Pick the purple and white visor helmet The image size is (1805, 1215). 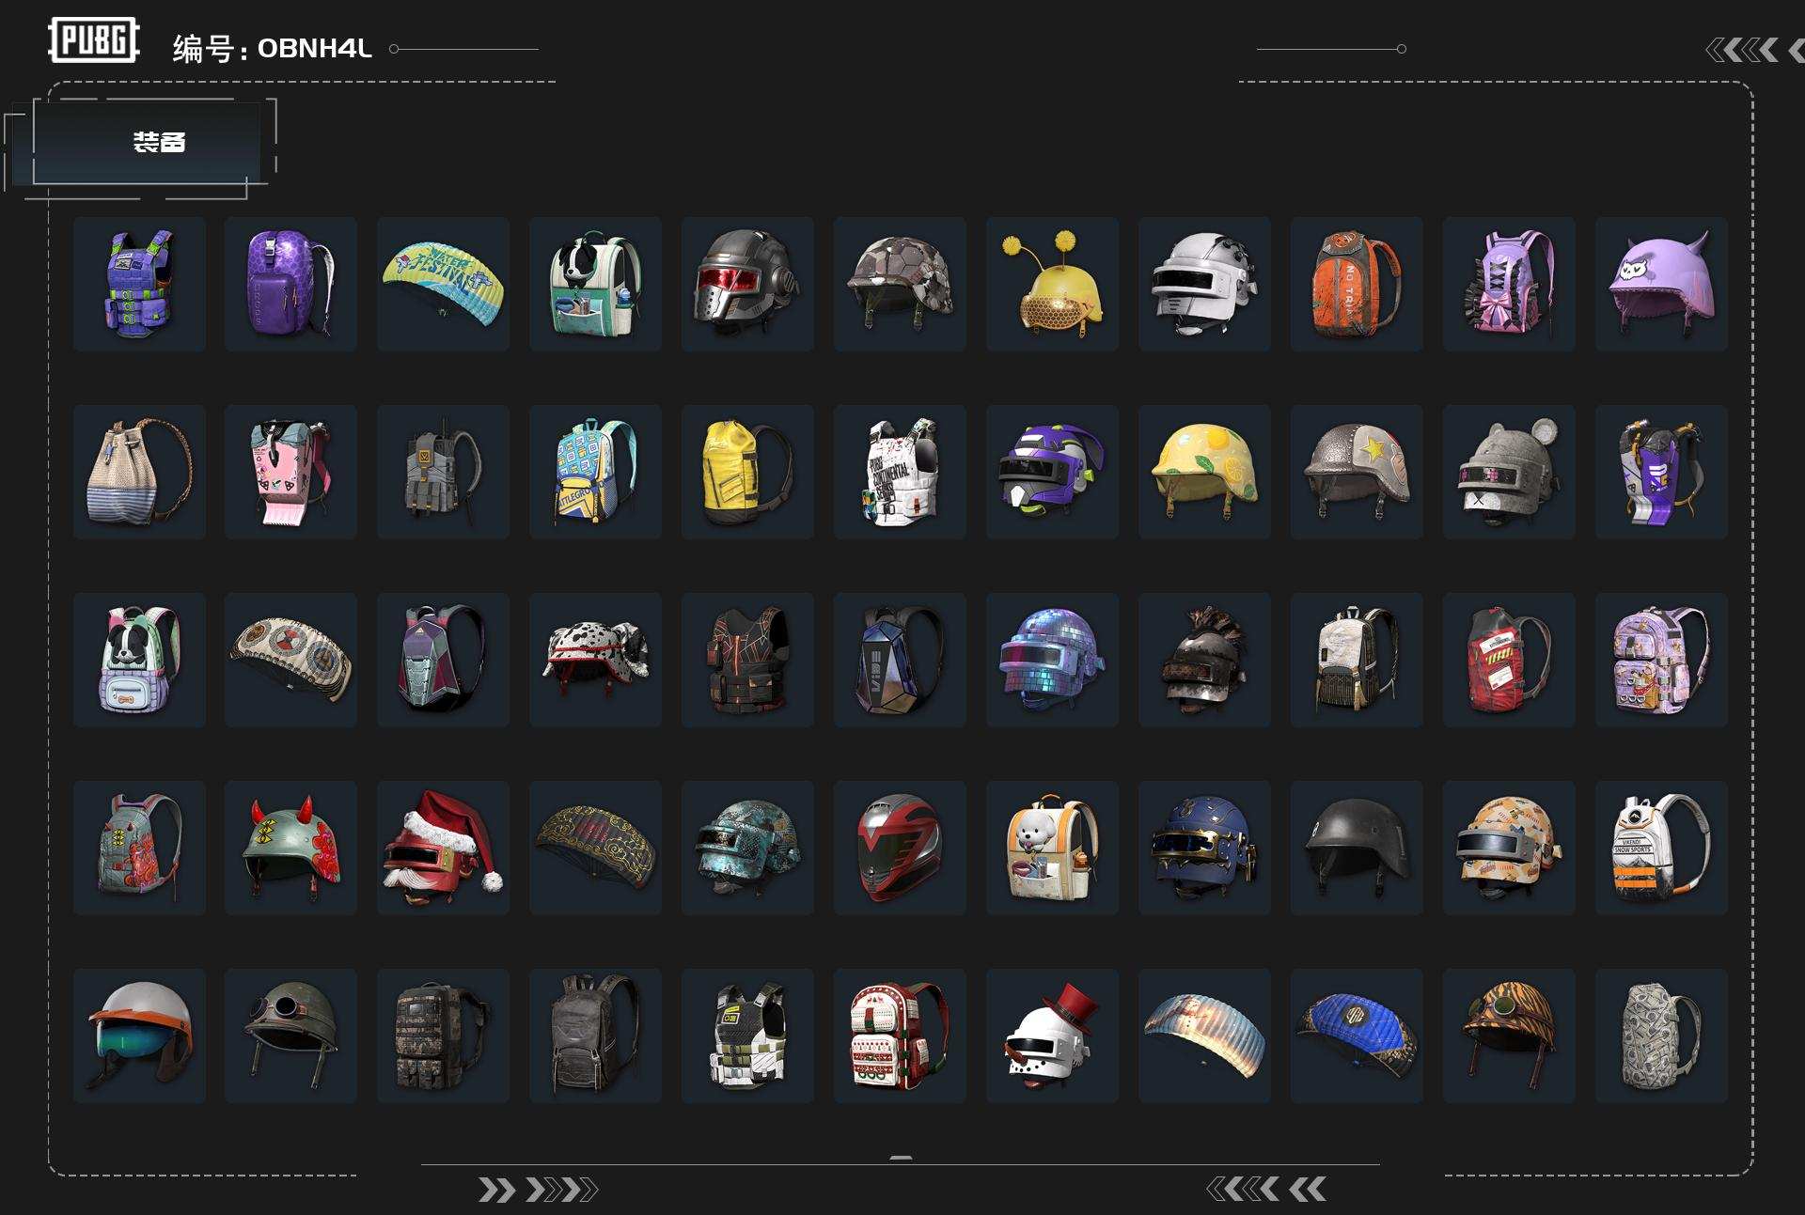(x=1052, y=472)
